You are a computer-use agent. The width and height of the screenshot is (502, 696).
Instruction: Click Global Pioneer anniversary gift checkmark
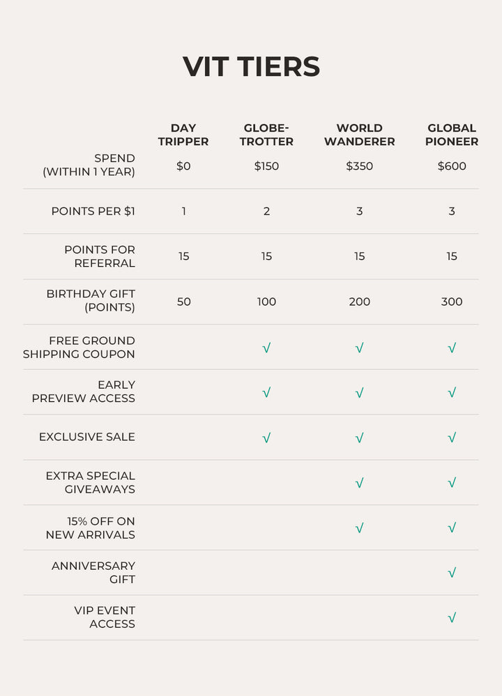(x=452, y=573)
